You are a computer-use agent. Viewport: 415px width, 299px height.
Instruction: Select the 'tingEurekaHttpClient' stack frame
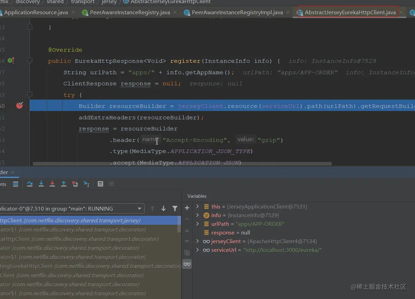[x=90, y=266]
